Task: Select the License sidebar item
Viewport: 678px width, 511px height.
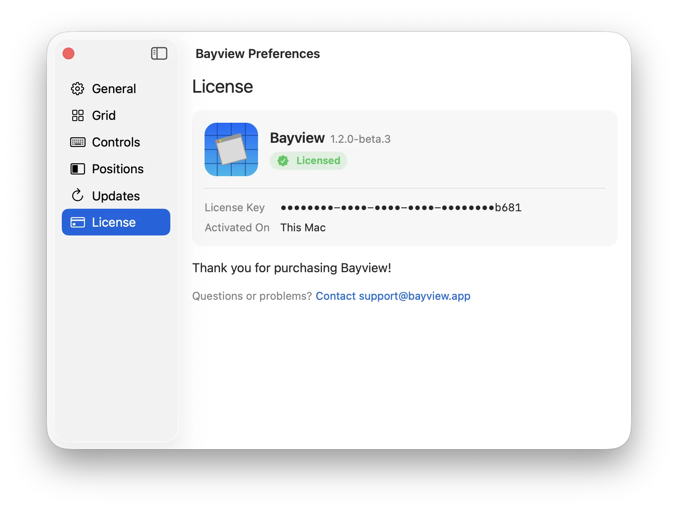Action: point(116,222)
